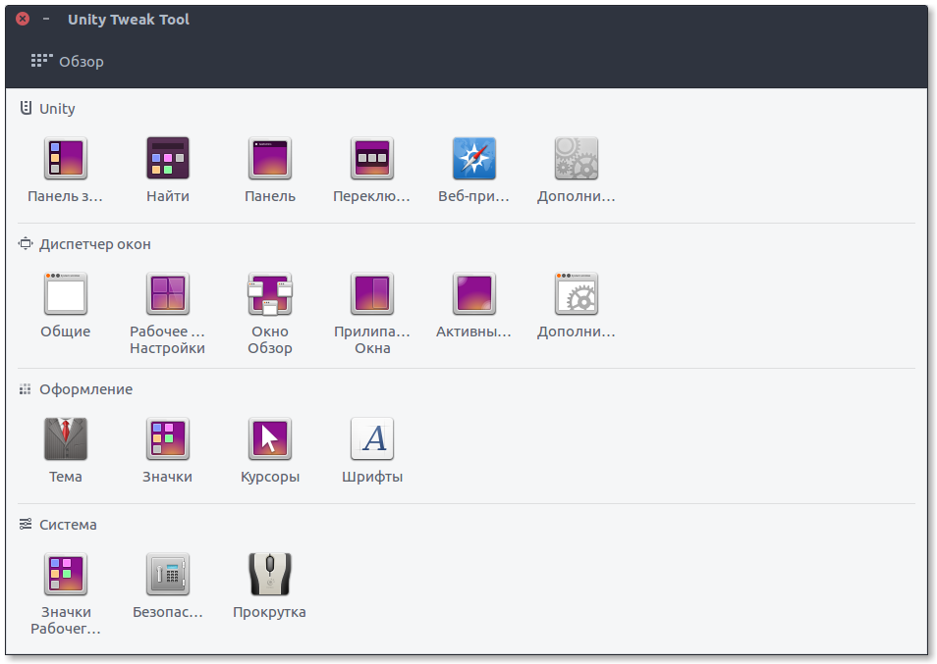Click the Система section header
Viewport: 937px width, 664px height.
point(57,525)
